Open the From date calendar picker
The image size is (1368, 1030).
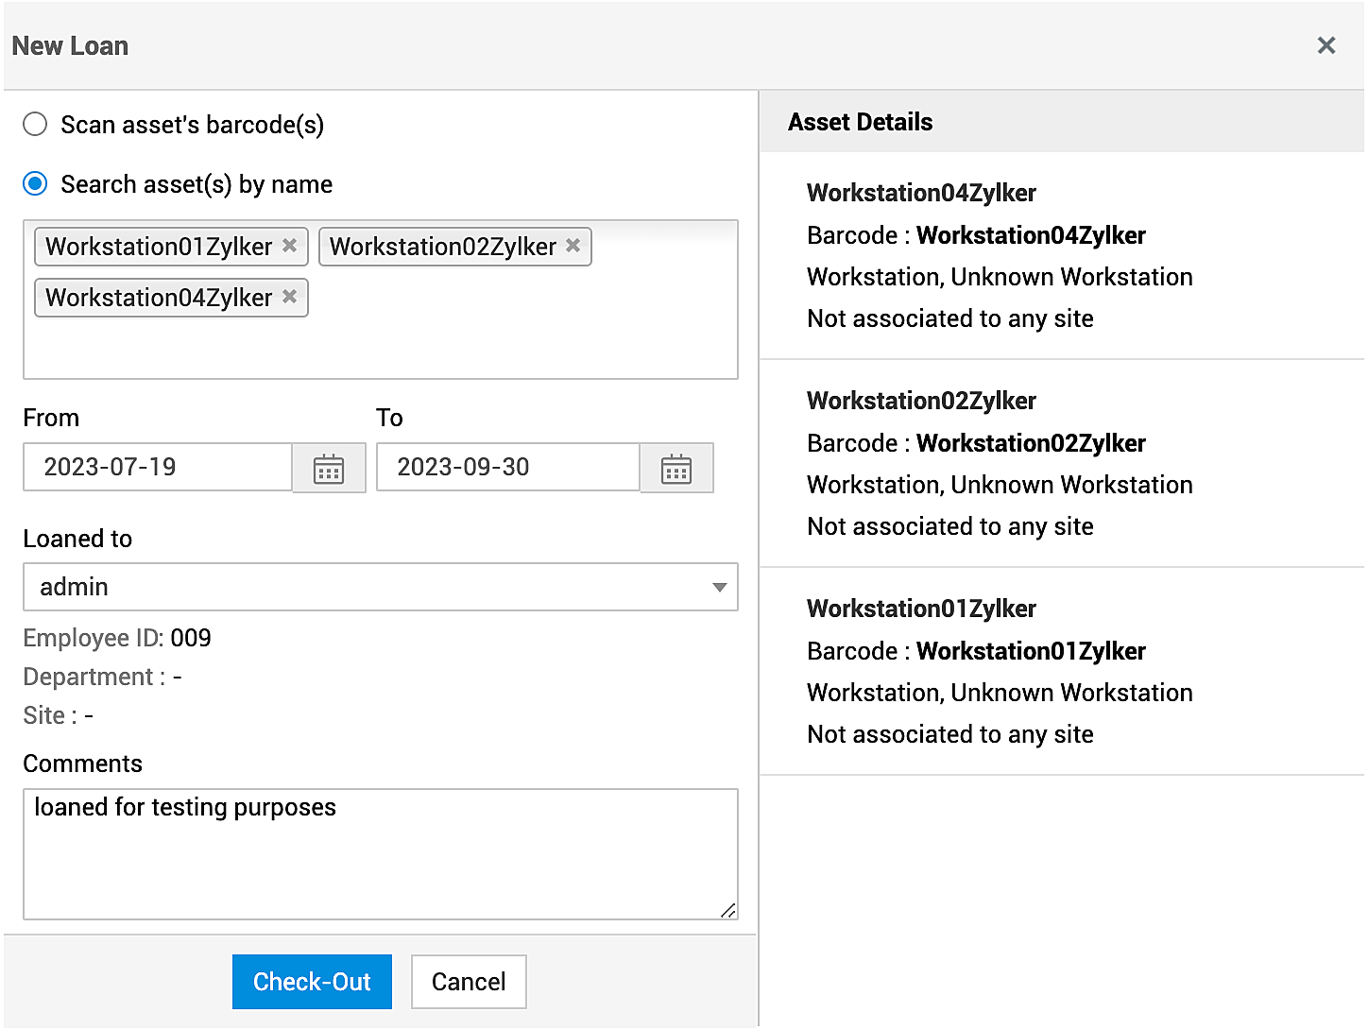pos(329,469)
